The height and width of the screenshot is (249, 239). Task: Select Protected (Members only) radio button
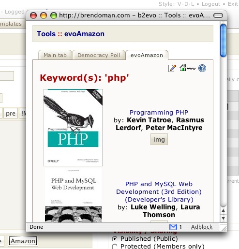tap(115, 246)
